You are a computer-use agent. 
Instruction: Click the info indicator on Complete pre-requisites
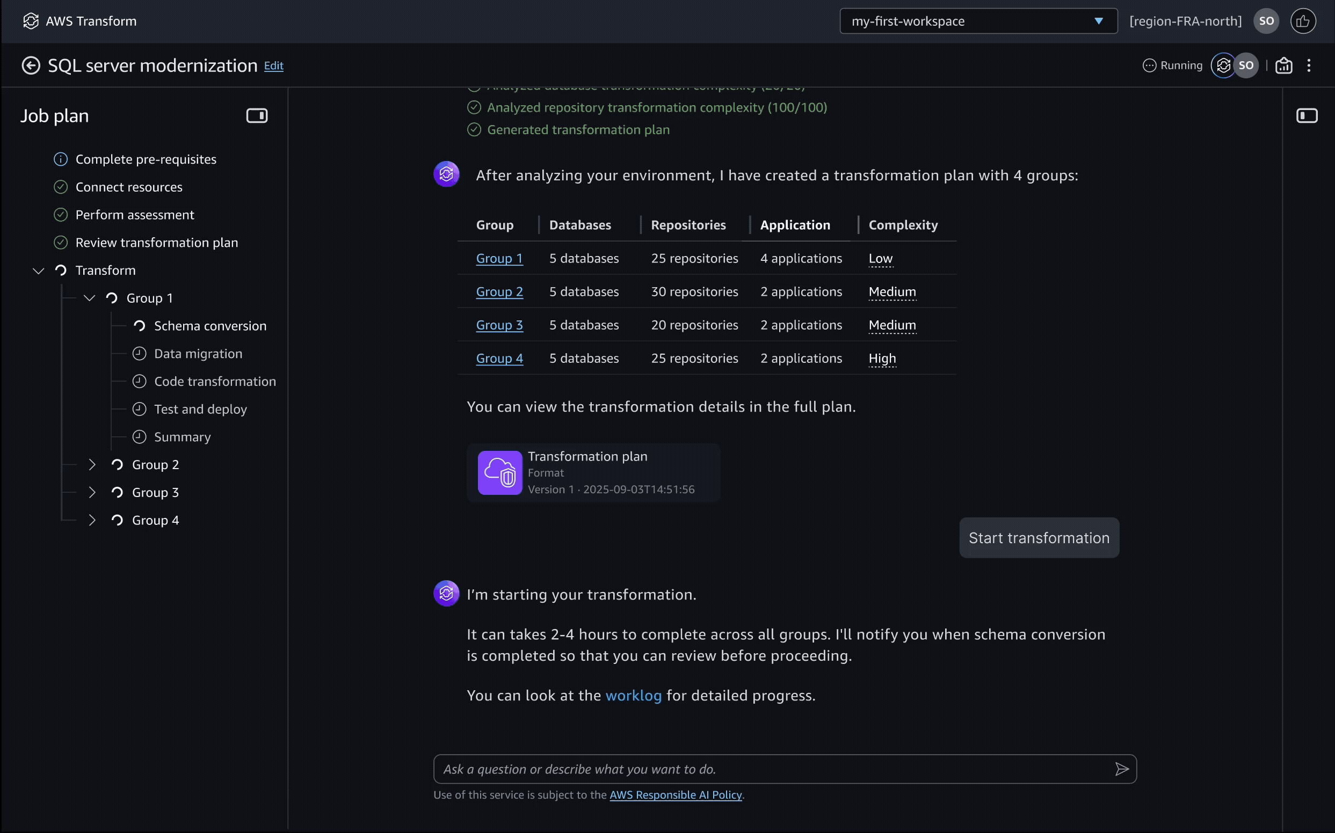(x=61, y=159)
